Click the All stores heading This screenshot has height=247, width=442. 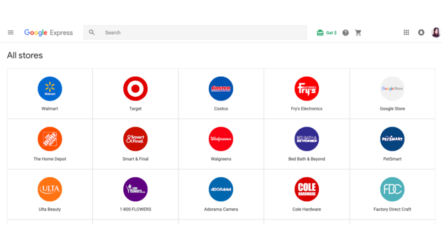click(x=25, y=55)
